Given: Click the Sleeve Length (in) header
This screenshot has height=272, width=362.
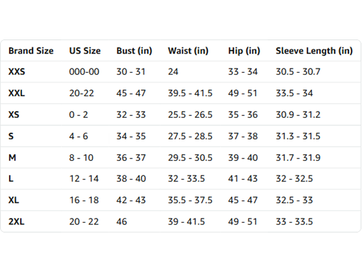Looking at the screenshot, I should point(314,51).
